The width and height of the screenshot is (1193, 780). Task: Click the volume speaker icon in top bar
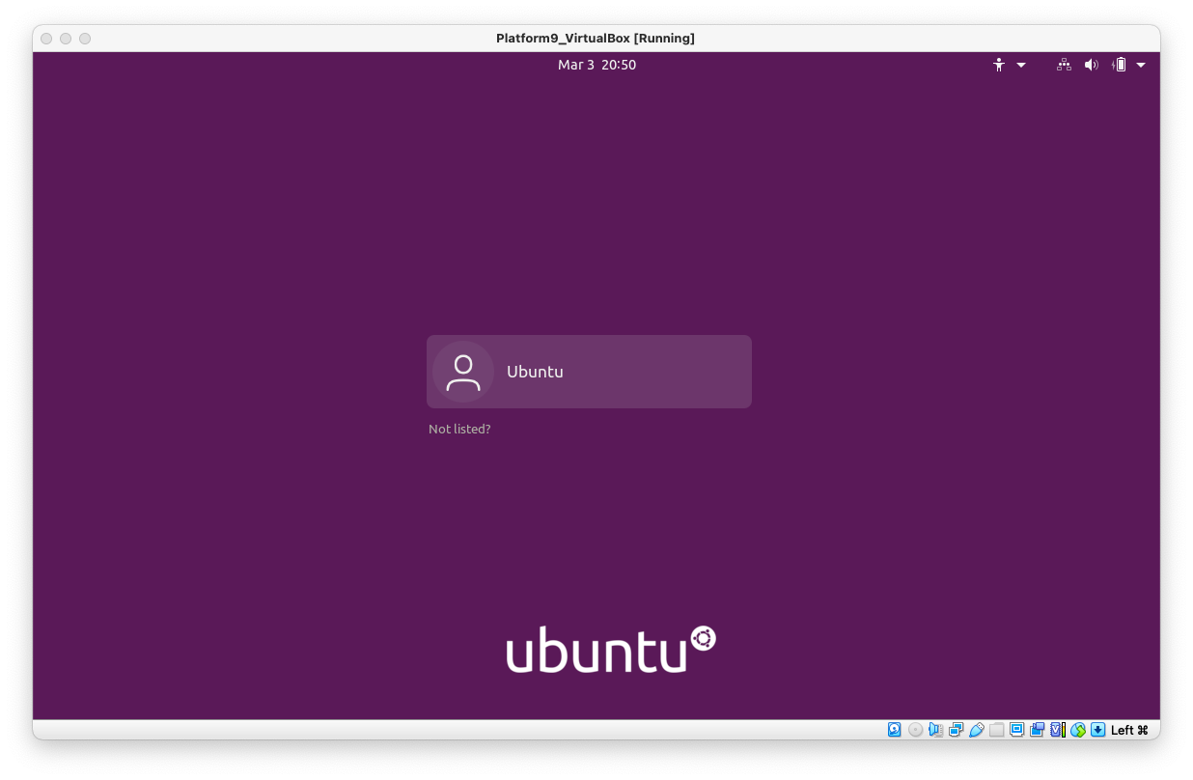1091,65
